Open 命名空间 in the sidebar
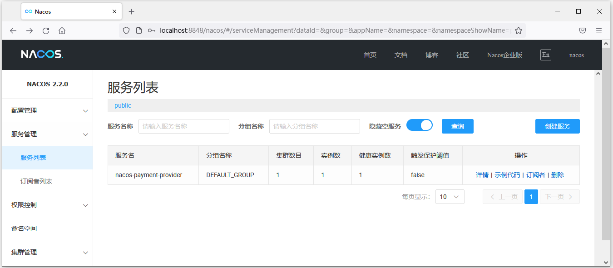Viewport: 613px width, 268px height. click(48, 228)
